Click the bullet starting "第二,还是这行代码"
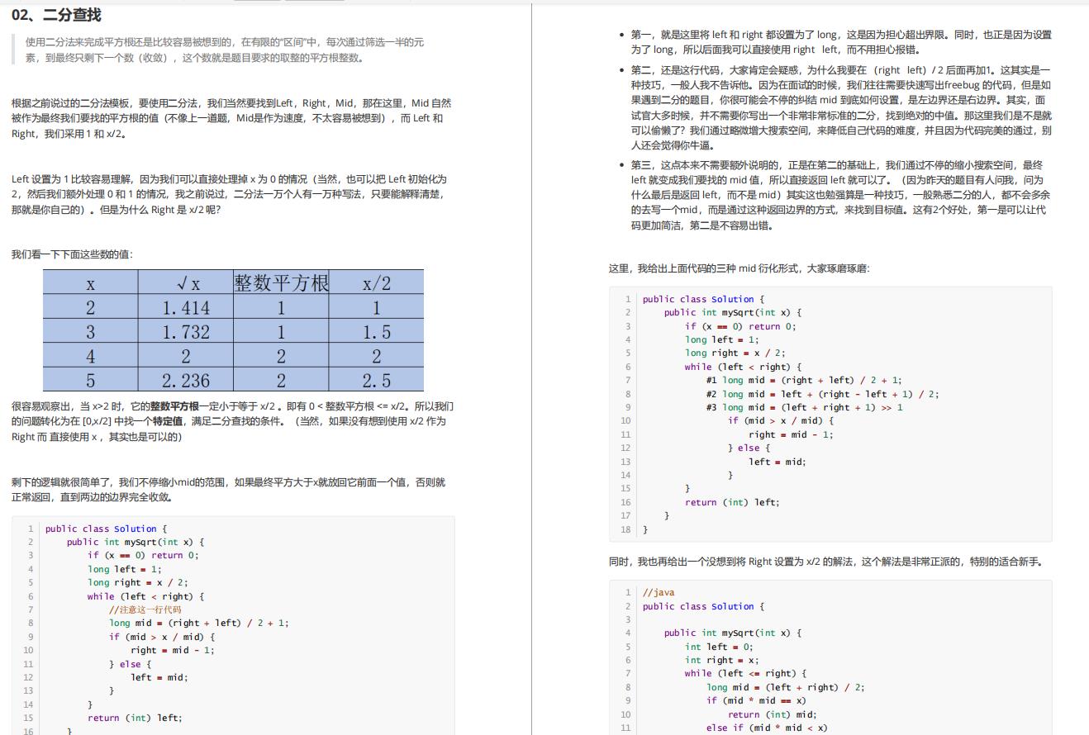Viewport: 1089px width, 735px height. coord(841,107)
